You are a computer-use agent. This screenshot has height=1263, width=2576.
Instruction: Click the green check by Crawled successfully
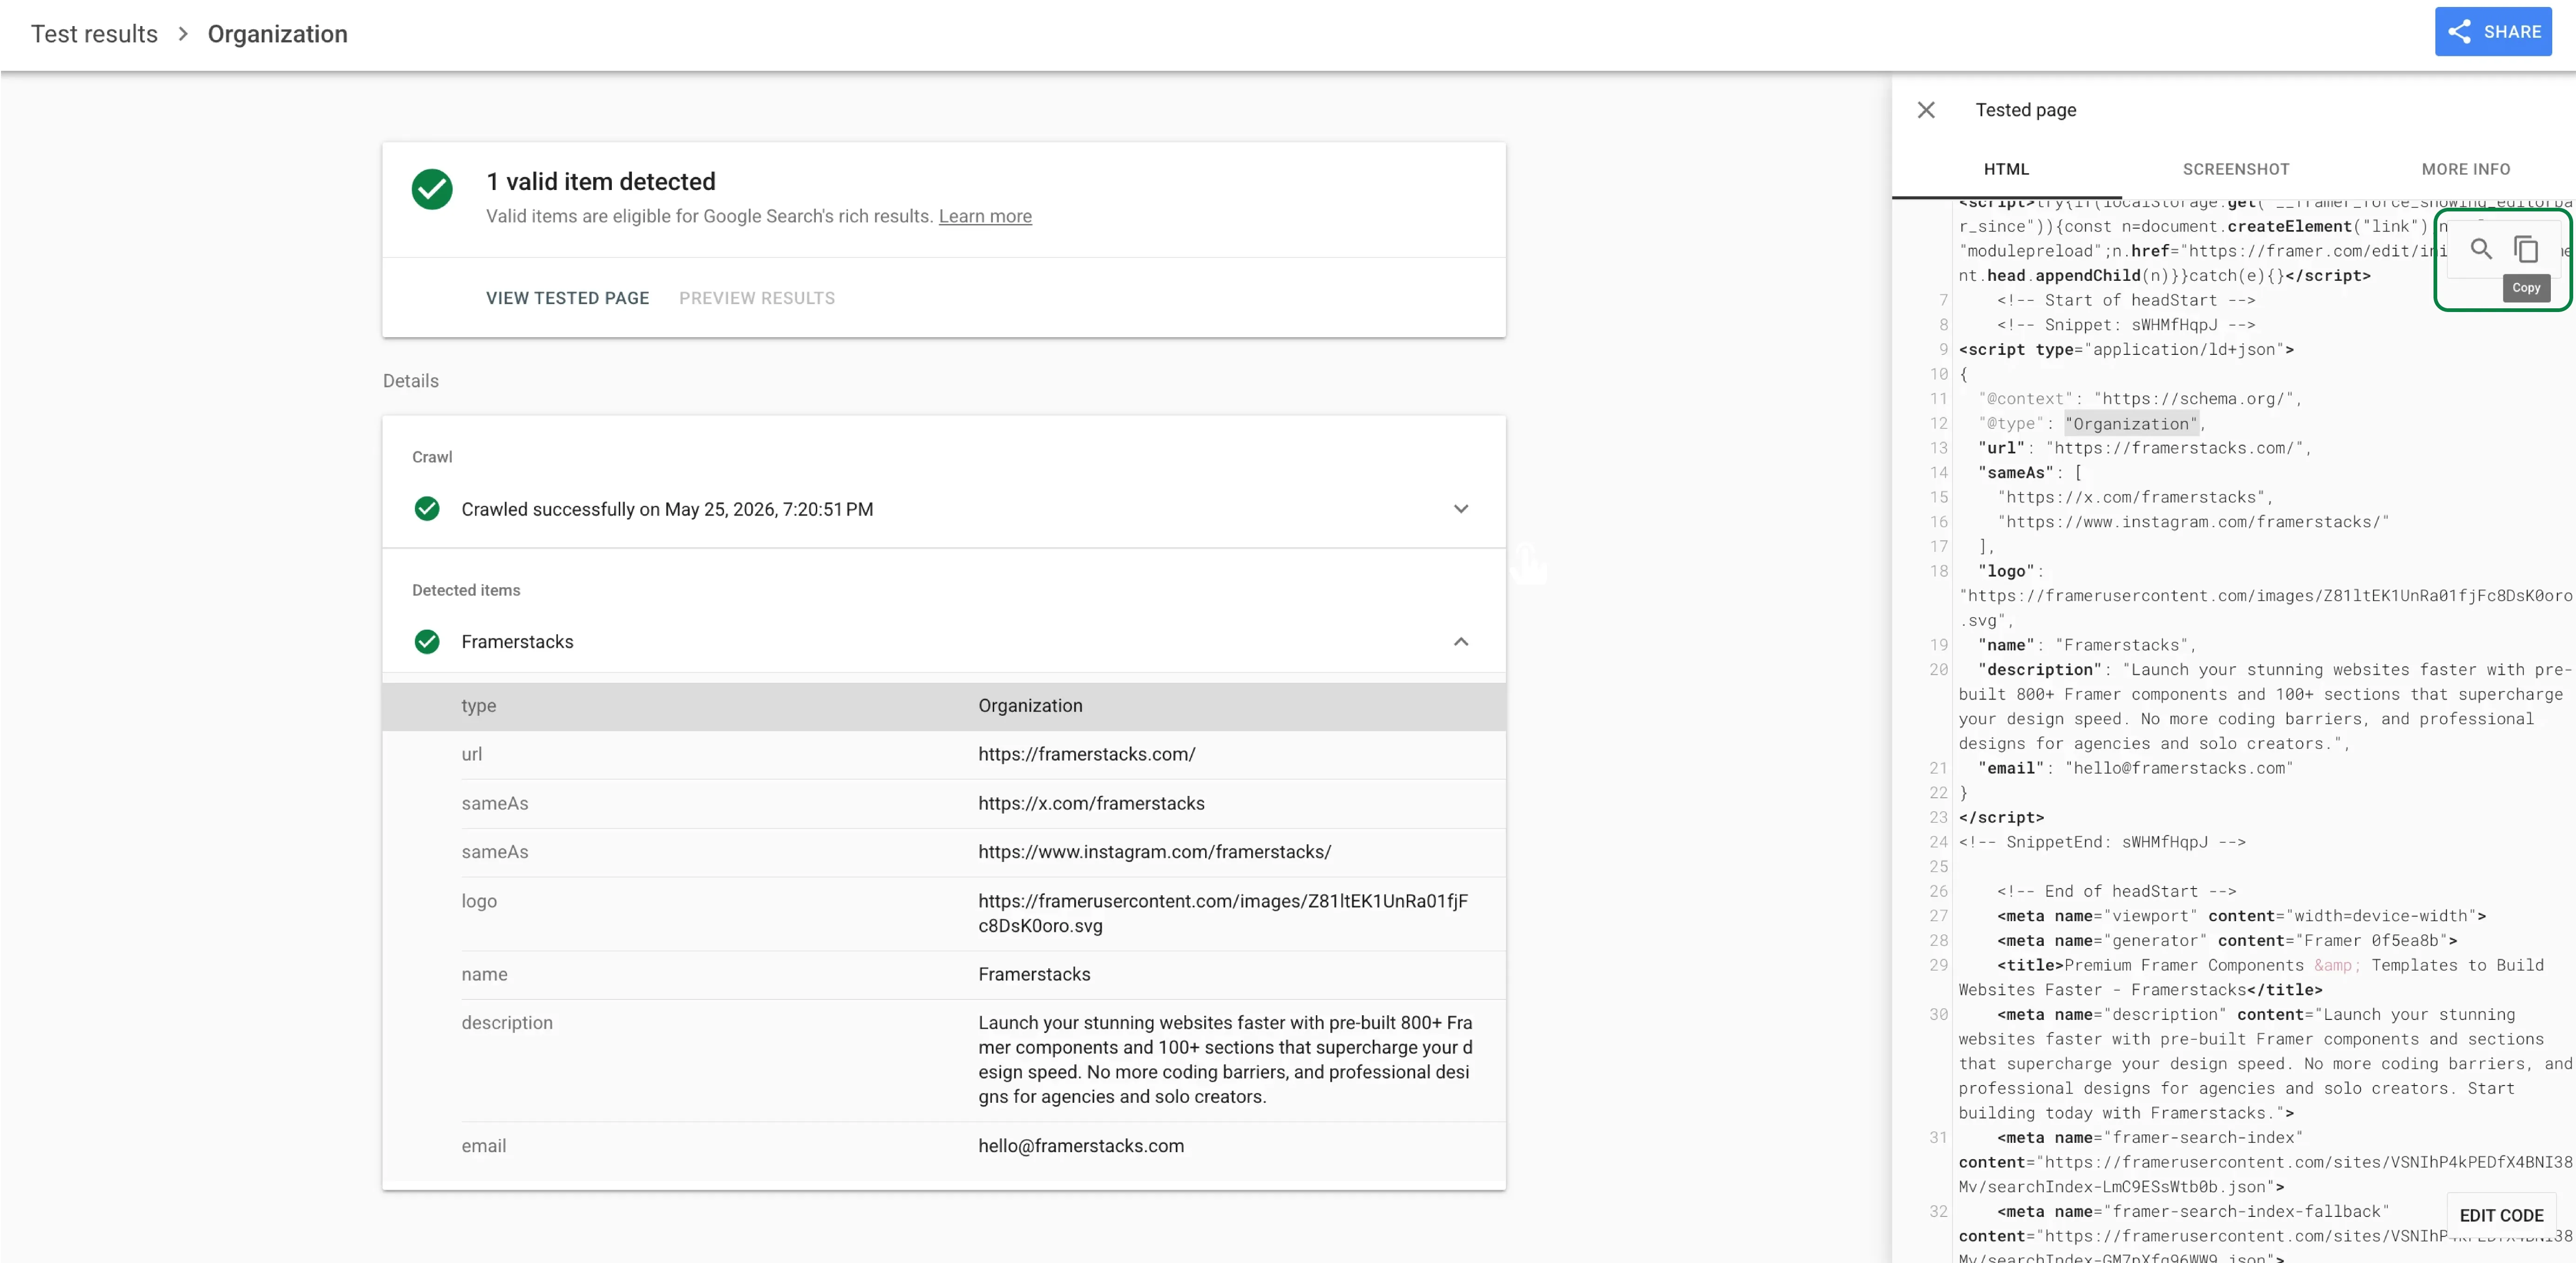click(427, 509)
